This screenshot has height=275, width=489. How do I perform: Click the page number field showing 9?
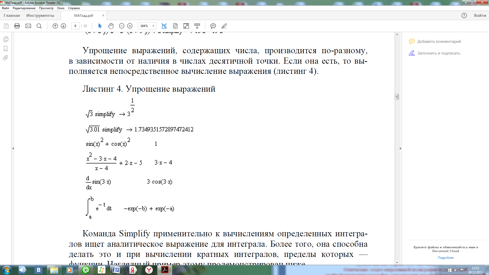click(75, 26)
